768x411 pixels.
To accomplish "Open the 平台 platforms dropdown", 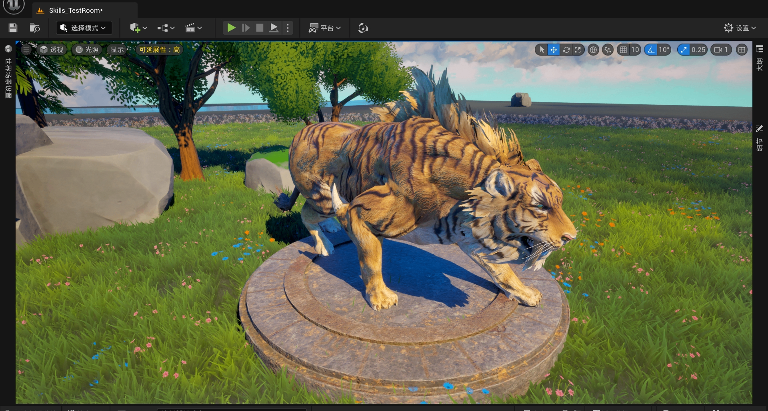I will 324,28.
